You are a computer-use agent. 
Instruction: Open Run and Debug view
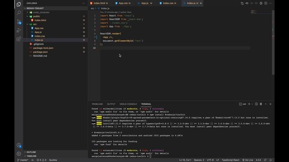(x=19, y=30)
